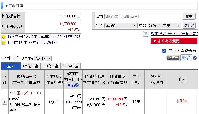Open the 並替 銘柄コード昇順 dropdown
The image size is (199, 114).
[164, 25]
